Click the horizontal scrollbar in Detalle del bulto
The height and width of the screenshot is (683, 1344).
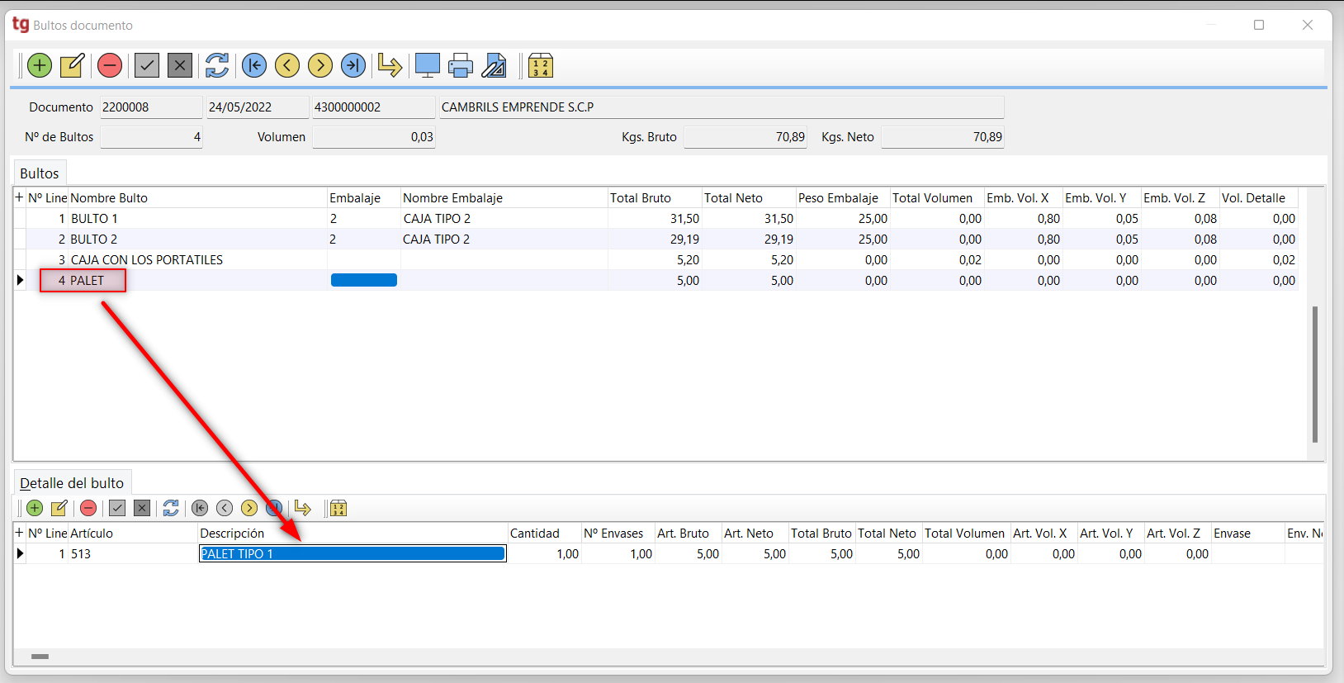tap(40, 657)
